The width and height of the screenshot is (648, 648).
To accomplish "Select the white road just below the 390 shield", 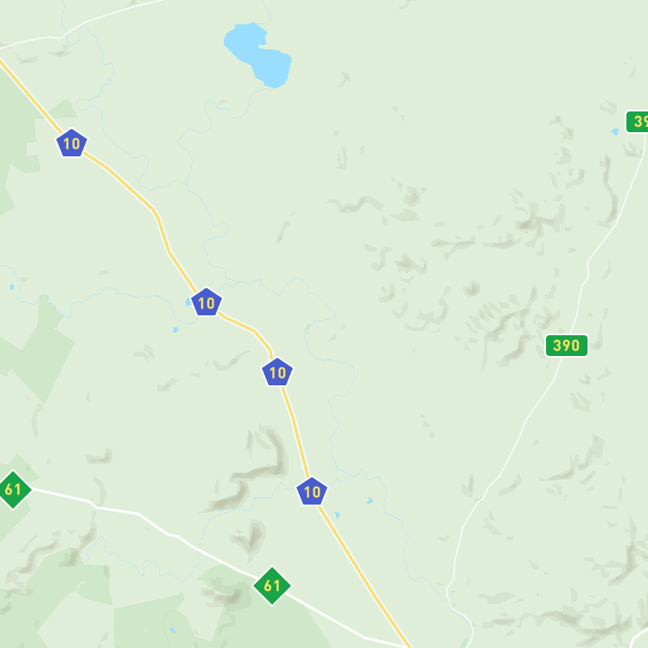I will pyautogui.click(x=537, y=403).
